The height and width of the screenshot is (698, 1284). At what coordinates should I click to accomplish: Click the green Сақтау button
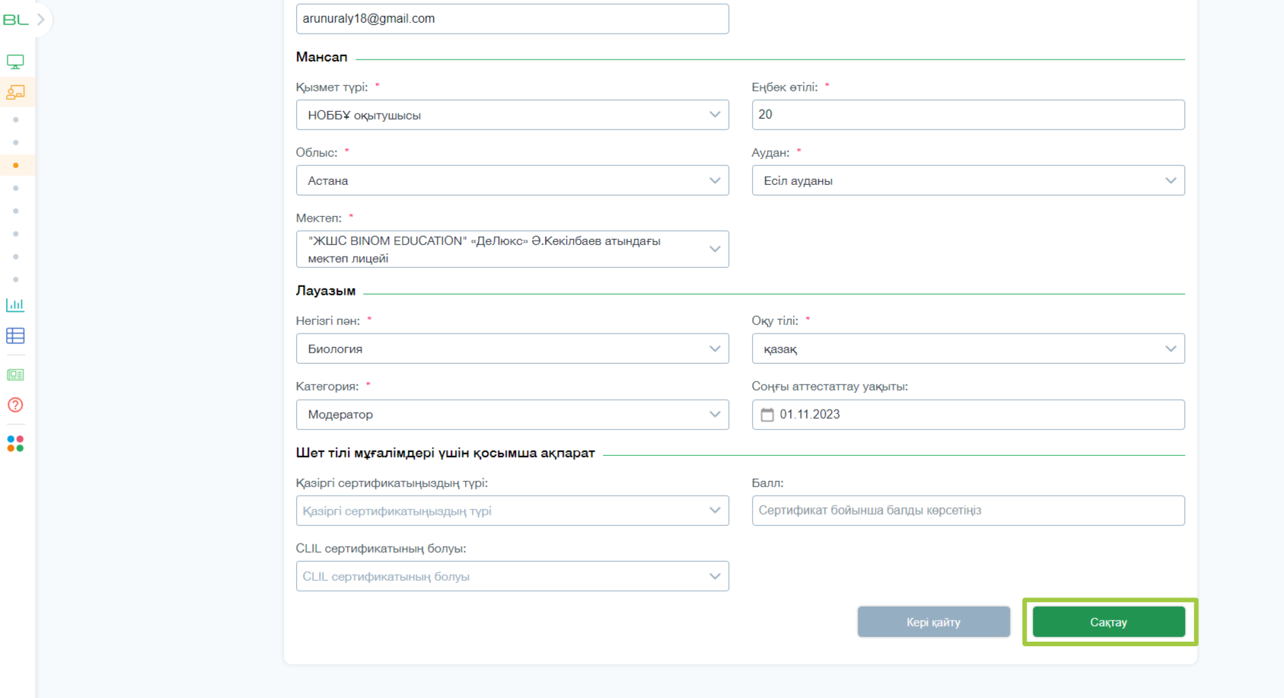coord(1109,622)
